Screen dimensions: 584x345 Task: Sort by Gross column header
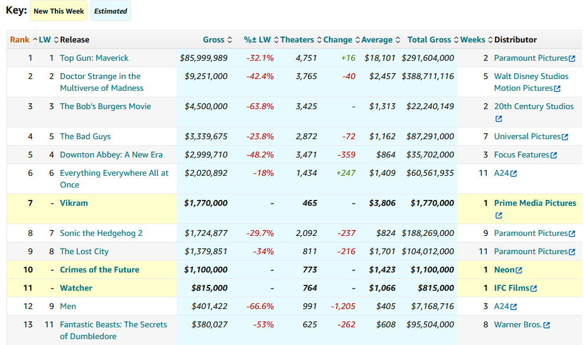click(217, 40)
